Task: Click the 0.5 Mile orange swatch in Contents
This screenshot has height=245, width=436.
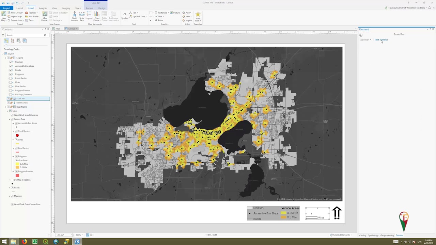Action: [17, 167]
